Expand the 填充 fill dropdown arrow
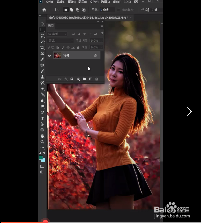Screen dimensions: 201x223 click(x=101, y=47)
